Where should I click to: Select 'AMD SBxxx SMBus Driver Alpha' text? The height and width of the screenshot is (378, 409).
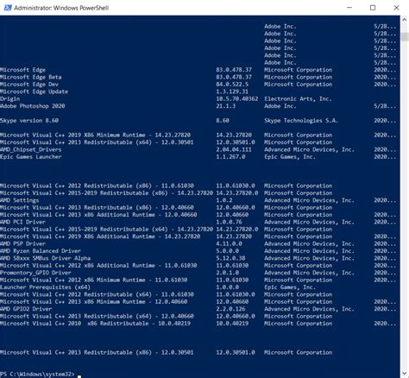45,258
